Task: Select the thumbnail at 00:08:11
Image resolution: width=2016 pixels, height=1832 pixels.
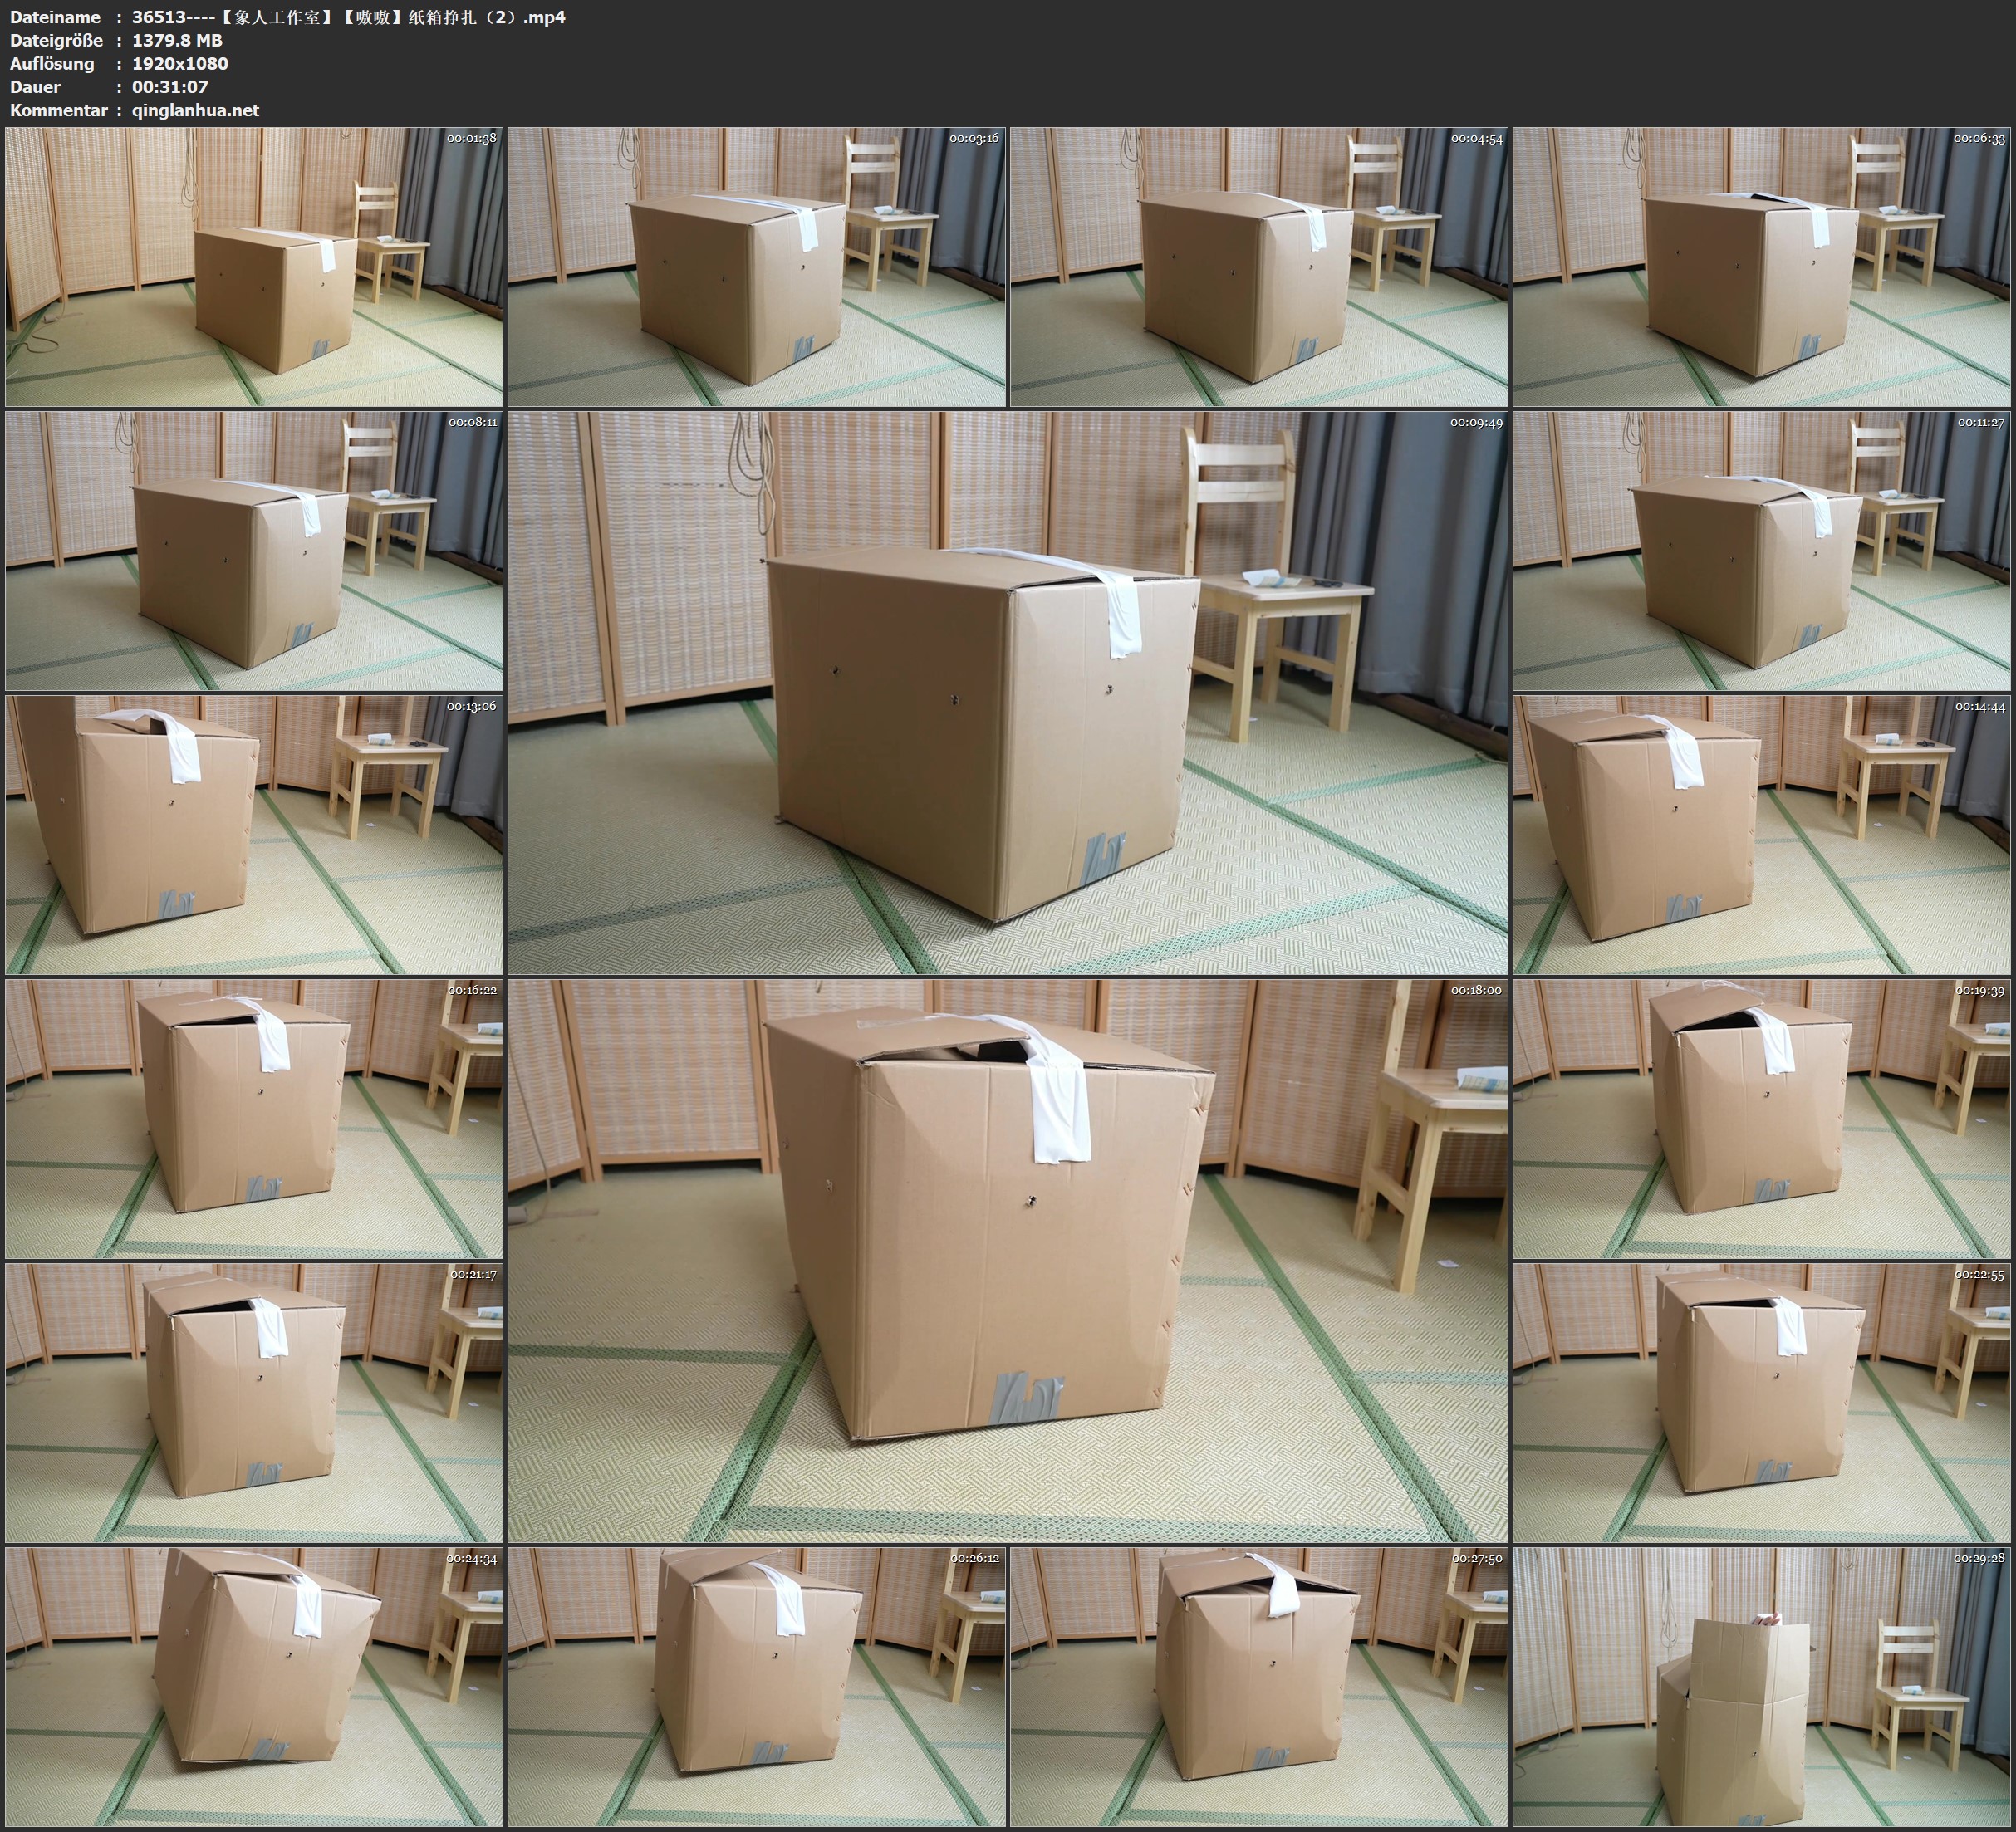Action: (x=254, y=550)
